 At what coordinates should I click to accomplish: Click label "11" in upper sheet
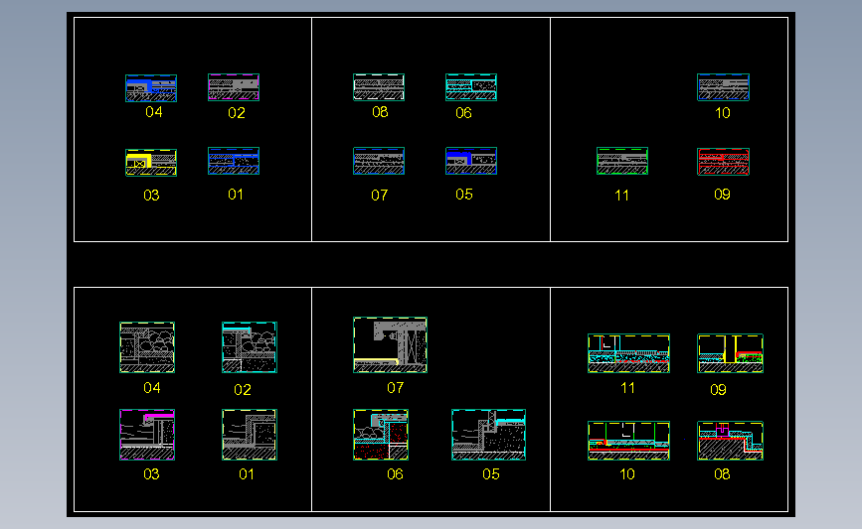point(621,196)
